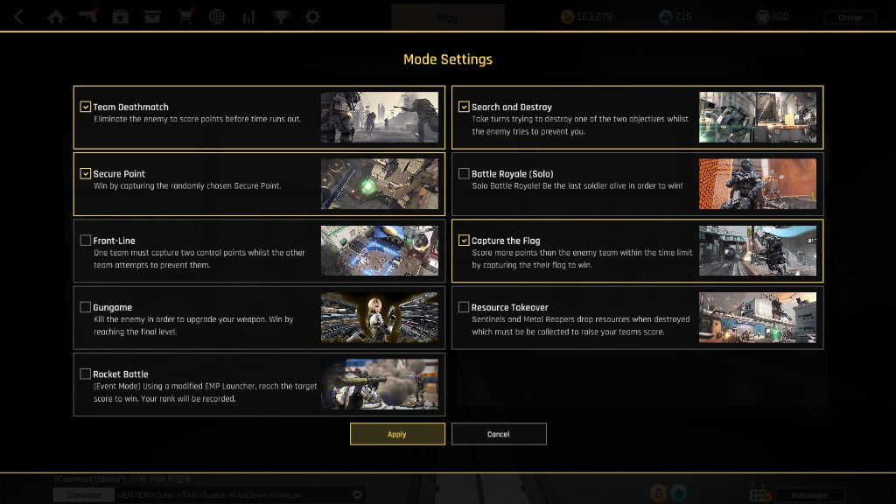
Task: Open the trophy achievements icon
Action: pyautogui.click(x=281, y=17)
